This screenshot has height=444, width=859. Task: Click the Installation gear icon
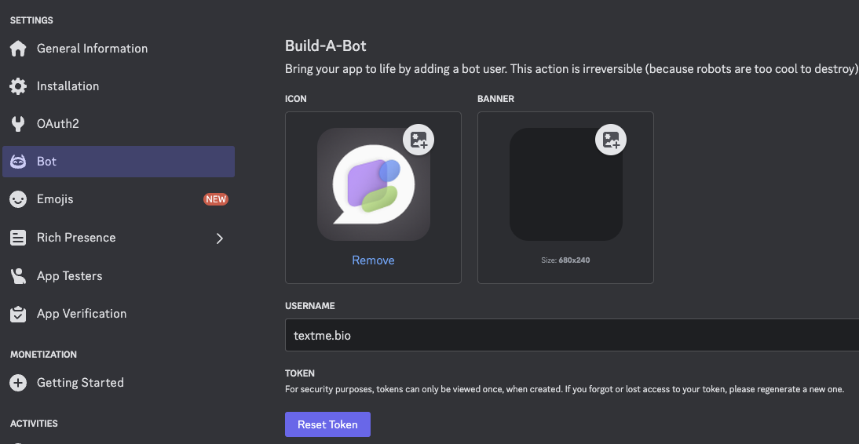click(x=18, y=86)
